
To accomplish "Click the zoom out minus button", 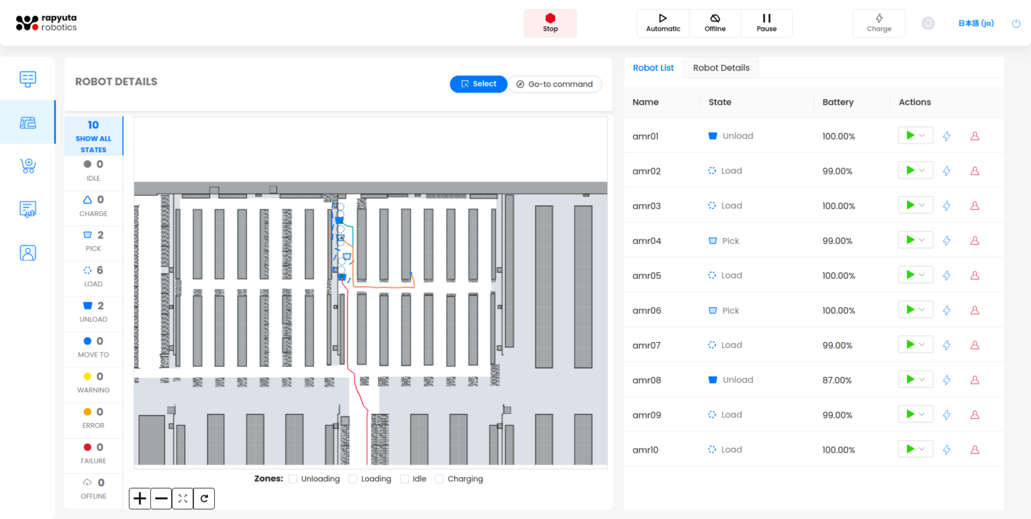I will [x=161, y=498].
